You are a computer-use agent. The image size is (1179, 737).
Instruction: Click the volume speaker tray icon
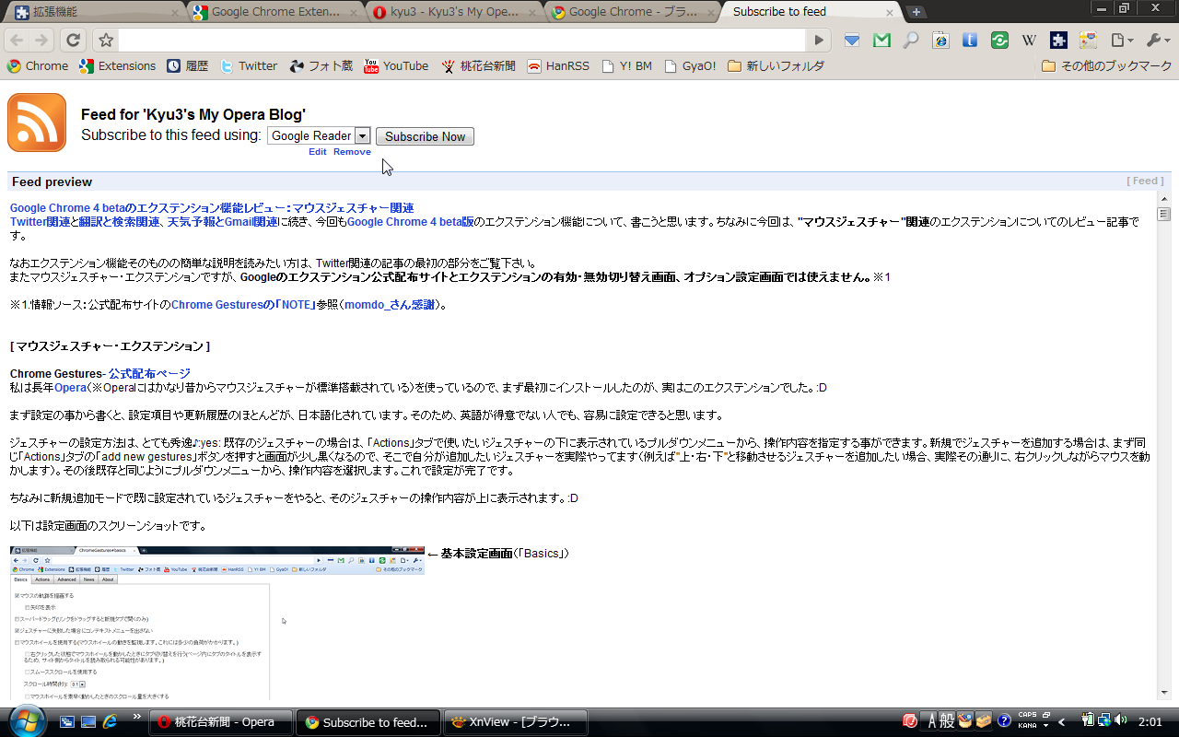(1120, 720)
